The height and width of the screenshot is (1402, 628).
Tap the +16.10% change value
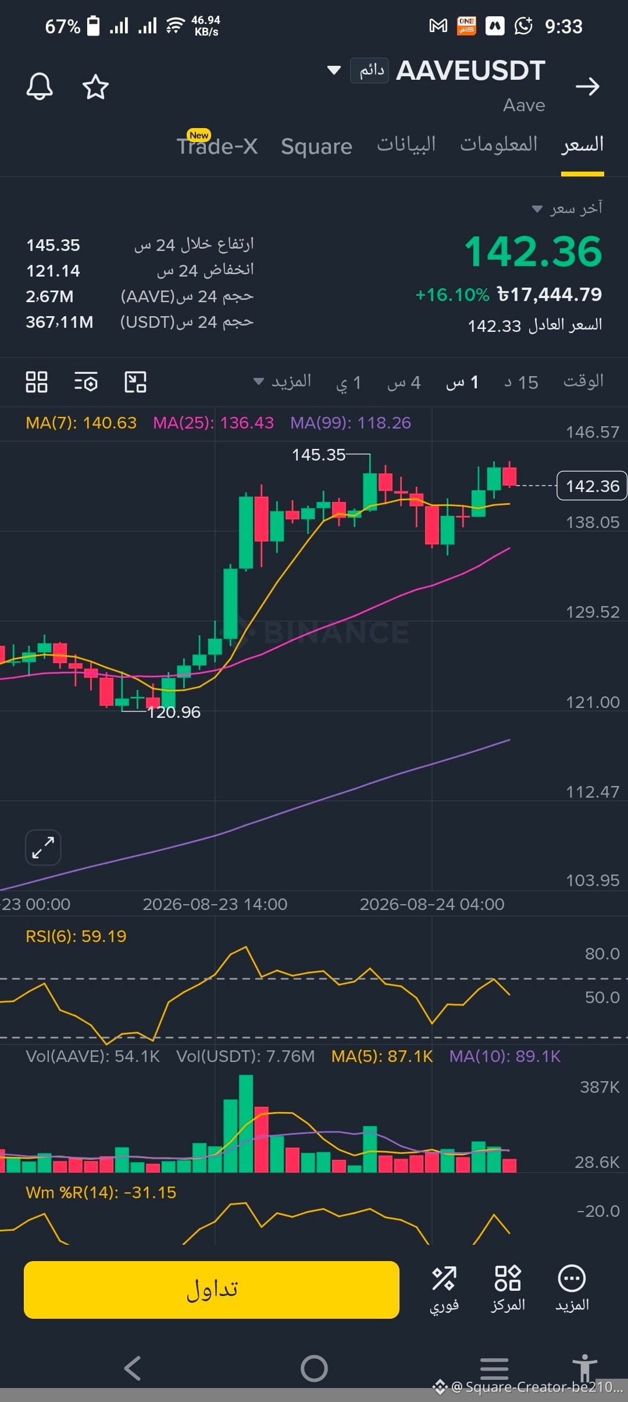click(452, 295)
